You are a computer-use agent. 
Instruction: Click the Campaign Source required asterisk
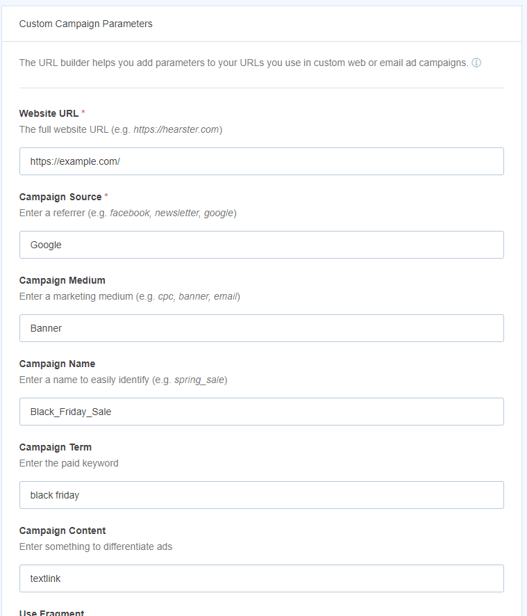[106, 193]
